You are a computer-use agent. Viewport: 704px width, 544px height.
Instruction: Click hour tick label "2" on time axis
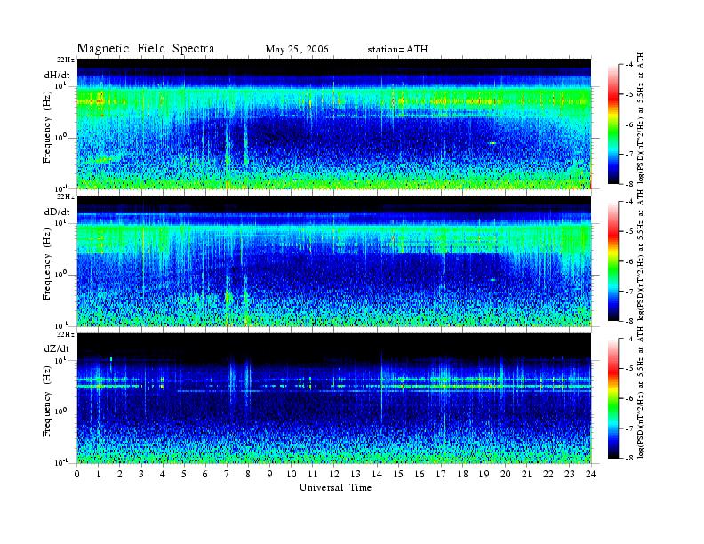[120, 474]
